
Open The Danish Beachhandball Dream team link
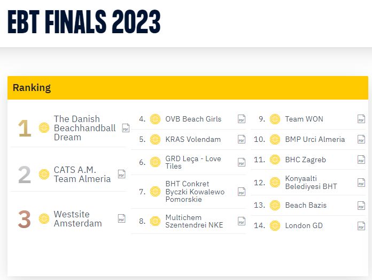[84, 128]
